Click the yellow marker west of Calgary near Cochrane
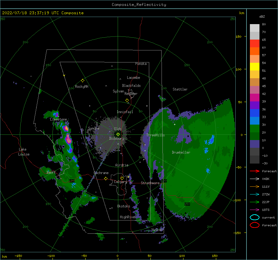 point(106,178)
